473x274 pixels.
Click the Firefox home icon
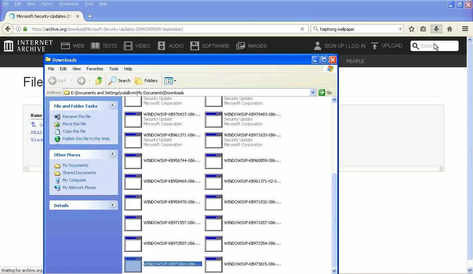(x=450, y=29)
